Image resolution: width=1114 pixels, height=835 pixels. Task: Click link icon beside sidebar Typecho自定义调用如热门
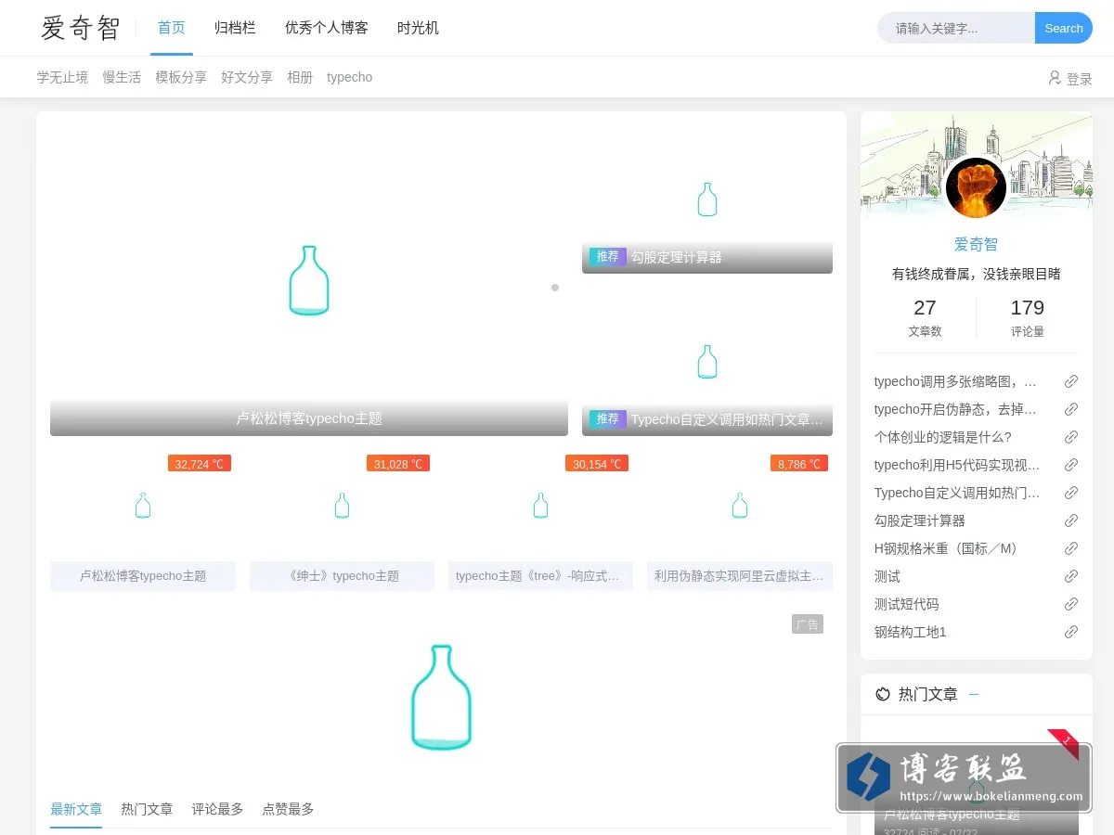(1071, 493)
